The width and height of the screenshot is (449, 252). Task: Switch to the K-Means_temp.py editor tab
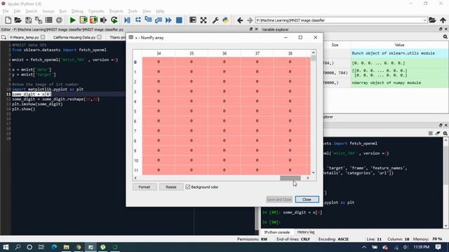pyautogui.click(x=25, y=37)
